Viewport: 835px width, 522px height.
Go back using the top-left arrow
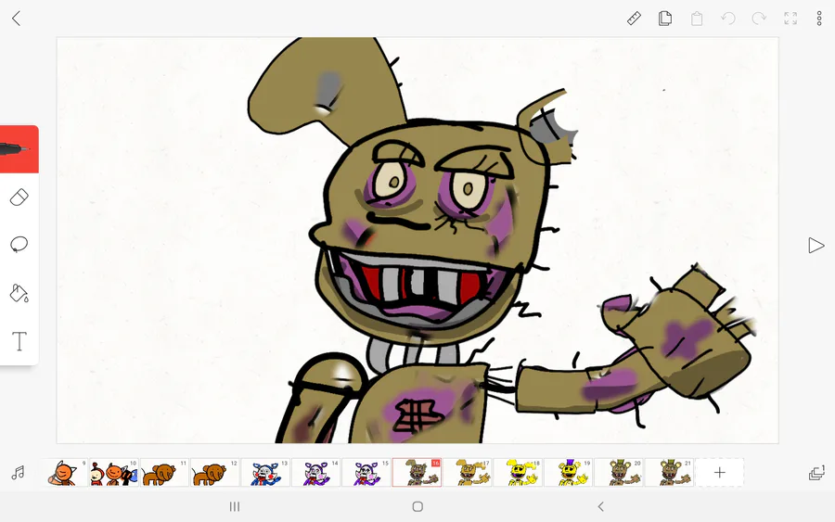[17, 19]
